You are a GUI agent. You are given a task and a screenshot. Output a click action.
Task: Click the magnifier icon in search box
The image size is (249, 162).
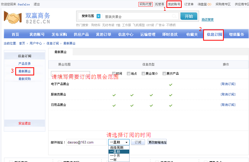pyautogui.click(x=174, y=16)
